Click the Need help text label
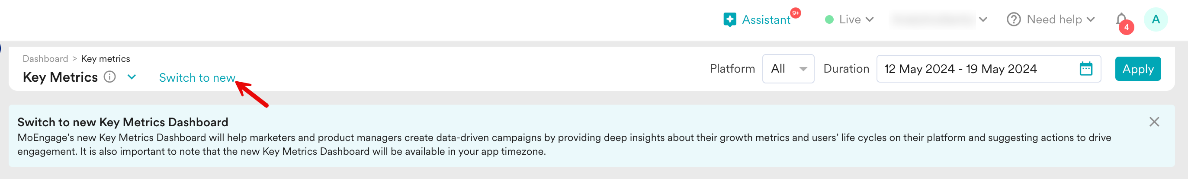The height and width of the screenshot is (179, 1188). pos(1054,19)
